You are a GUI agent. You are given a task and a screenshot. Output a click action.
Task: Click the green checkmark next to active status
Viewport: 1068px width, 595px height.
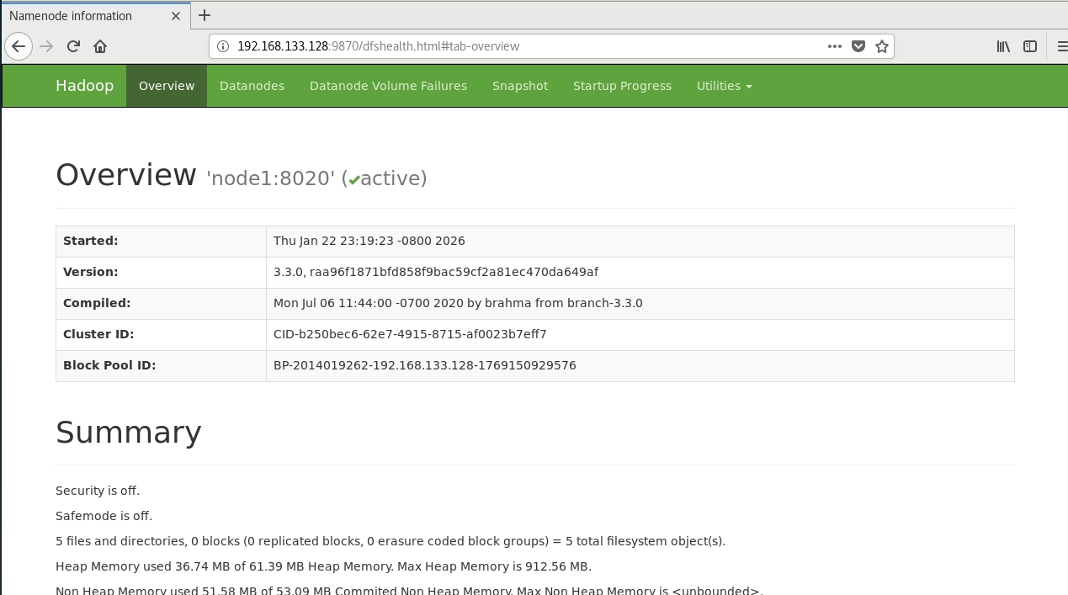[353, 178]
